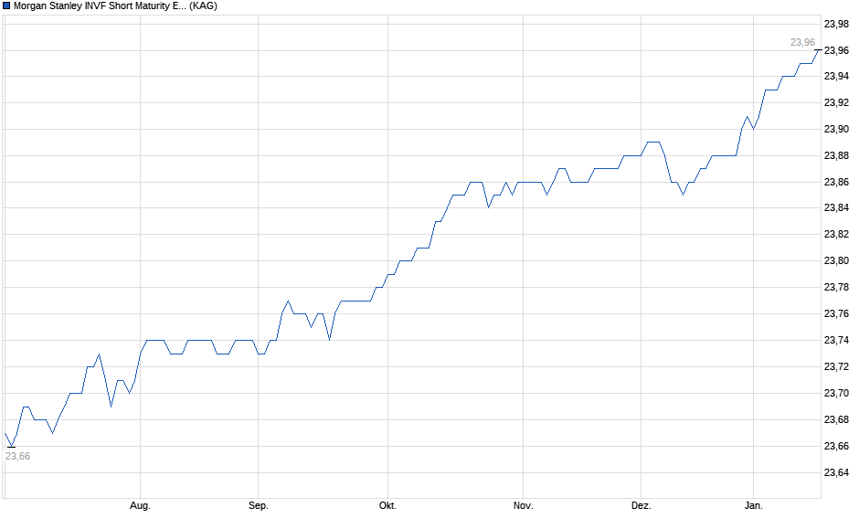859x529 pixels.
Task: Click the gray 23,96 end value label
Action: tap(801, 41)
